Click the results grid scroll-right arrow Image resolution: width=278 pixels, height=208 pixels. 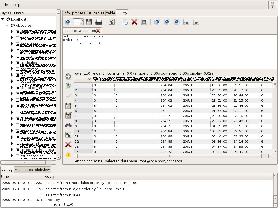click(270, 156)
